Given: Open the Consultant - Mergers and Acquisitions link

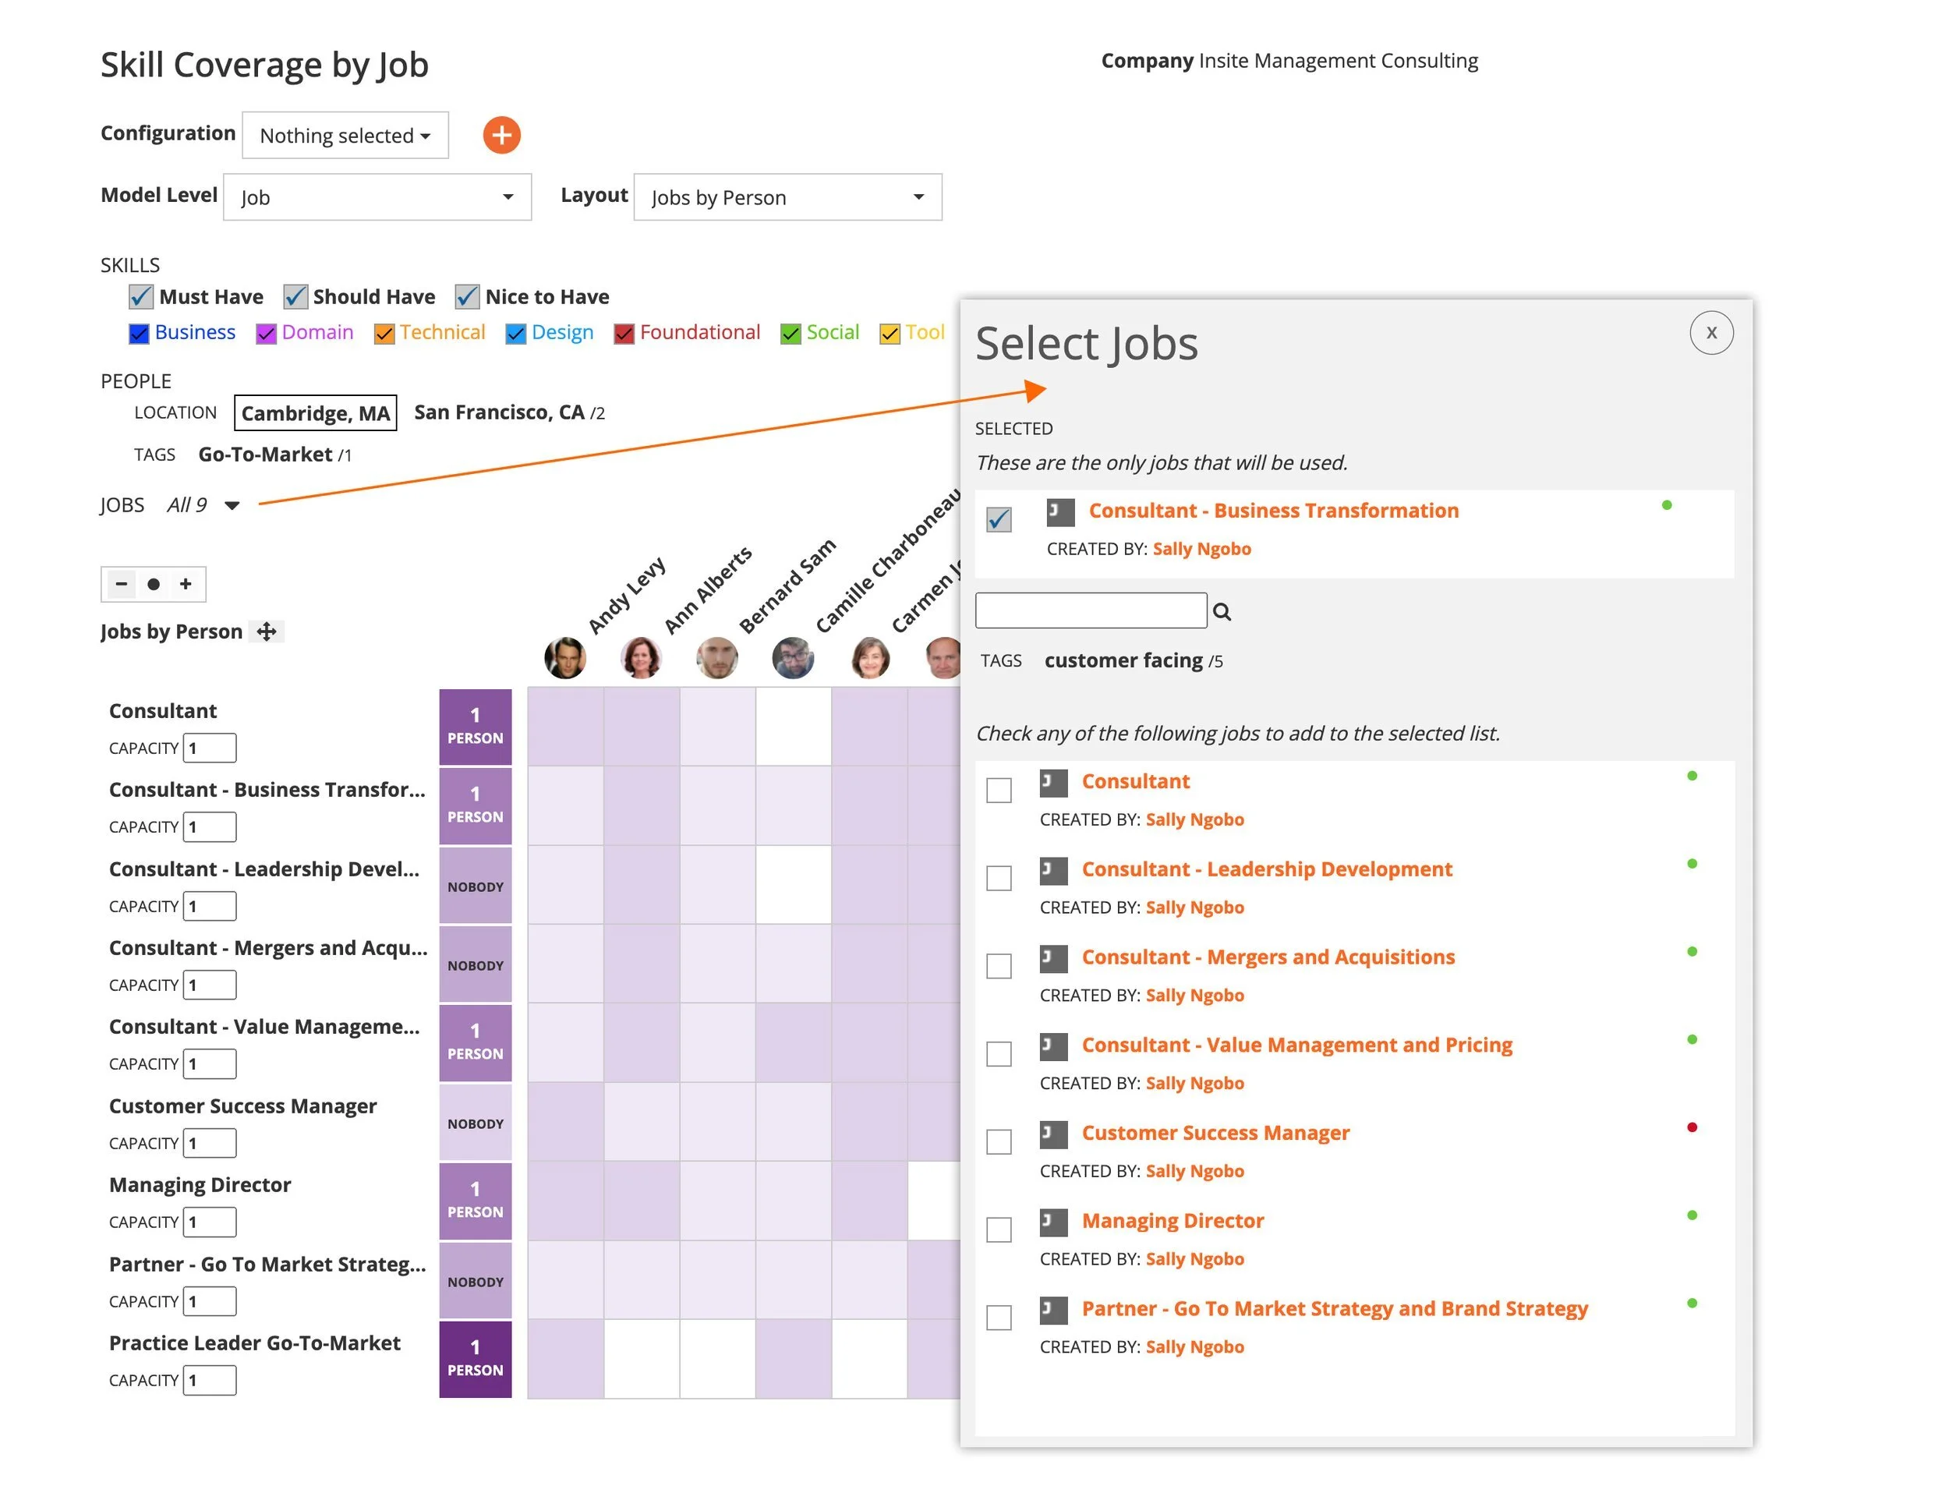Looking at the screenshot, I should point(1268,957).
